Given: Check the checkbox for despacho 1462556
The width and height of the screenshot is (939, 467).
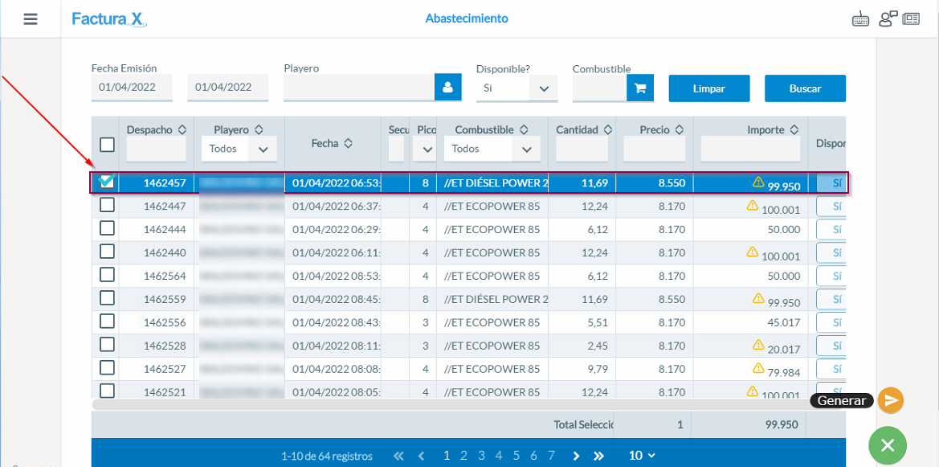Looking at the screenshot, I should pos(107,322).
